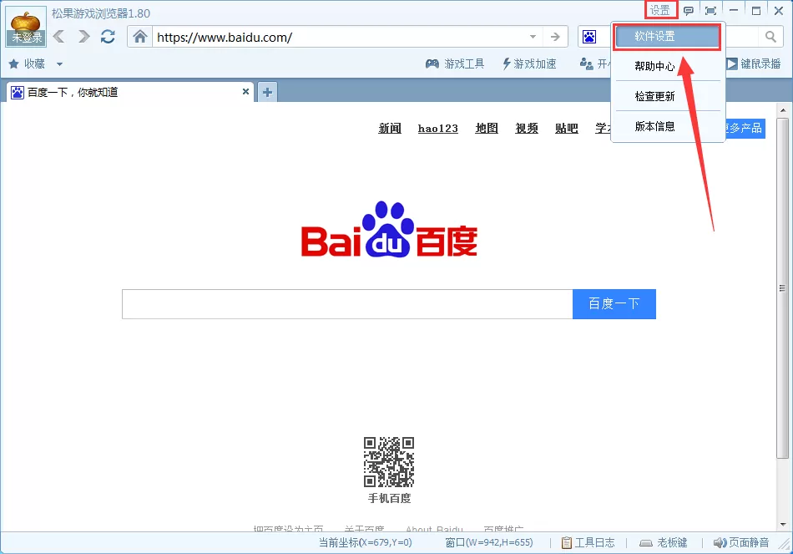Click the go arrow next to address bar
Viewport: 793px width, 554px height.
pos(555,37)
